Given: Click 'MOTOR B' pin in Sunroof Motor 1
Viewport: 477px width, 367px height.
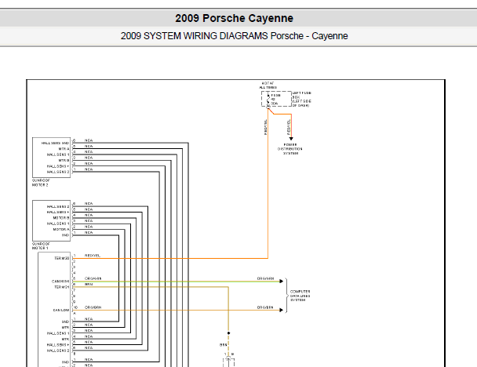Looking at the screenshot, I should [x=61, y=218].
